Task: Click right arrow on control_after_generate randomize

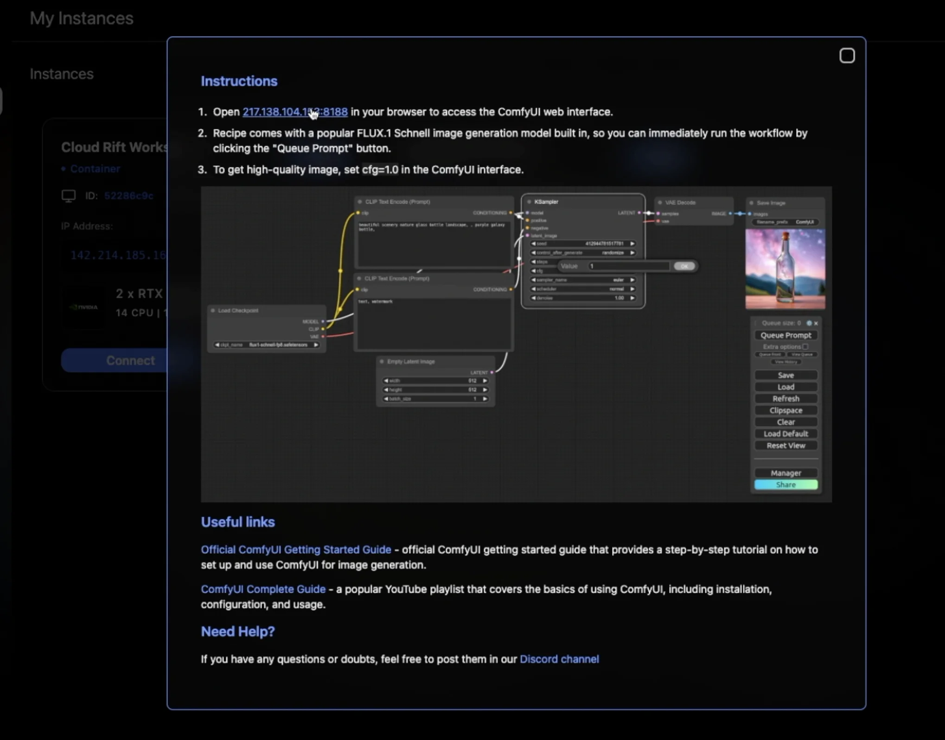Action: click(x=632, y=253)
